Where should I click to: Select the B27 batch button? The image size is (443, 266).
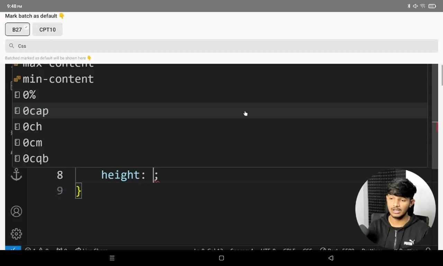(17, 29)
